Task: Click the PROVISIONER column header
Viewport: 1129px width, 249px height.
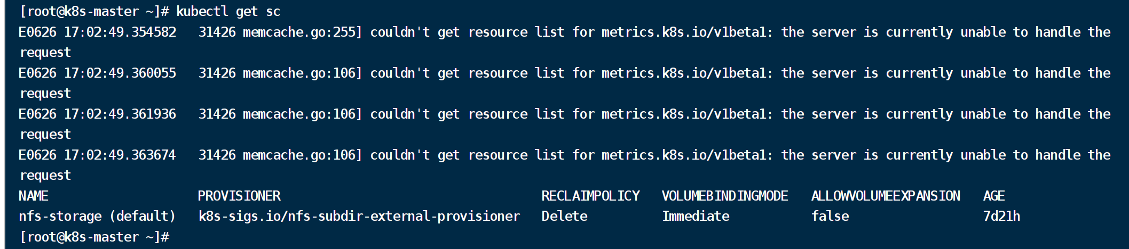Action: (x=239, y=196)
